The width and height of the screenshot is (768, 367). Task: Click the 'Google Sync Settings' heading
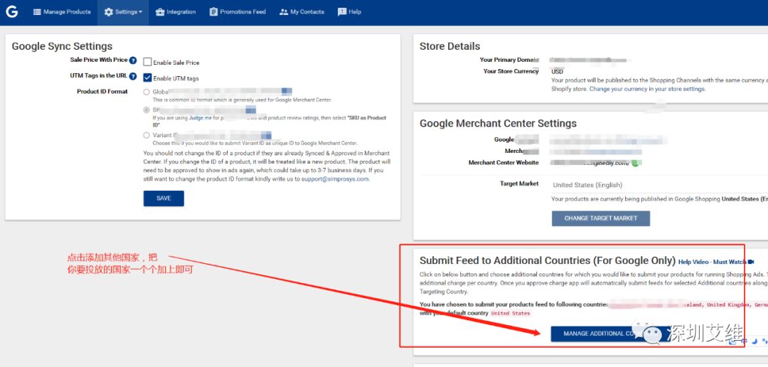(x=62, y=46)
